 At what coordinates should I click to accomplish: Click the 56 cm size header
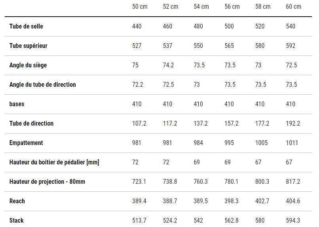(x=232, y=7)
